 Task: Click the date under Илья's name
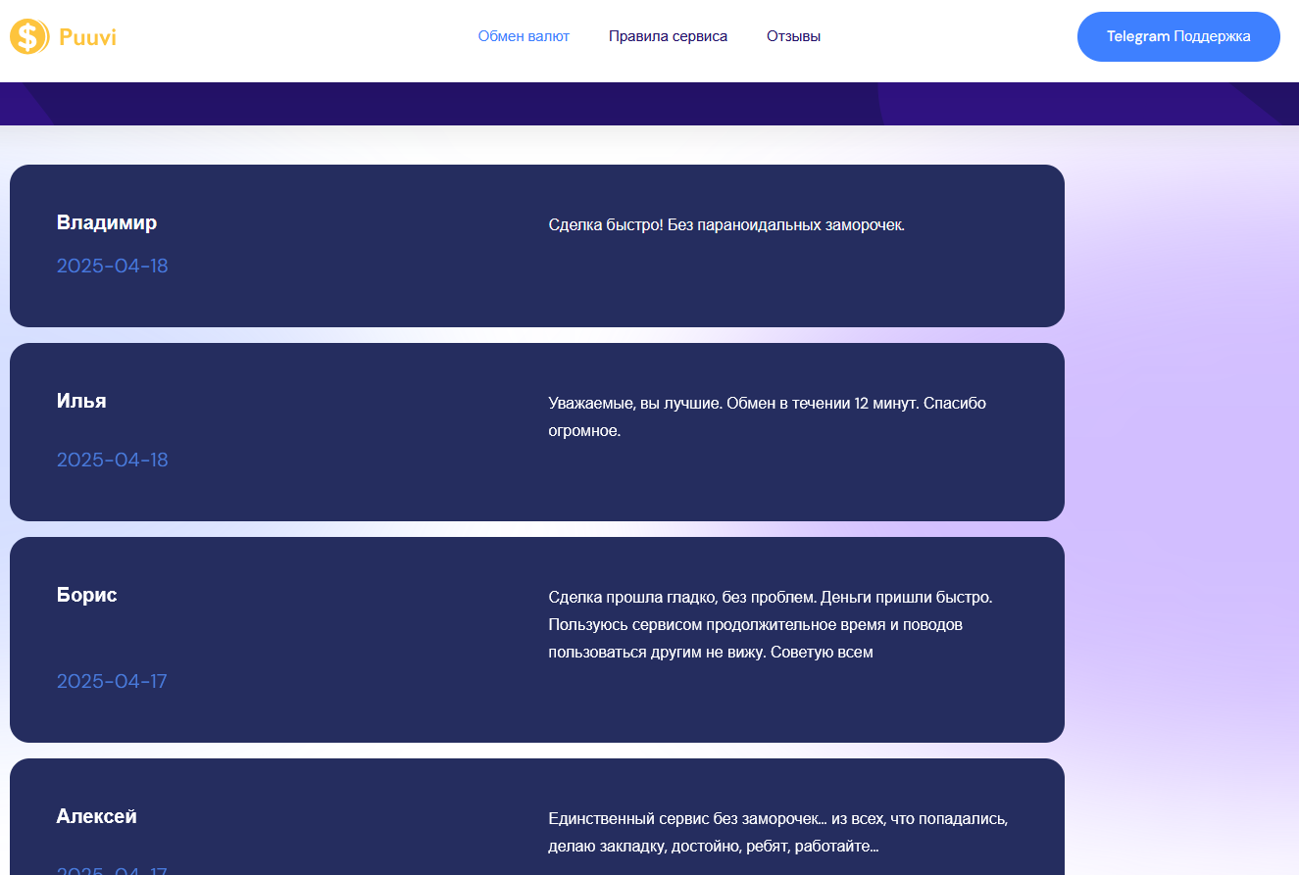pyautogui.click(x=112, y=460)
